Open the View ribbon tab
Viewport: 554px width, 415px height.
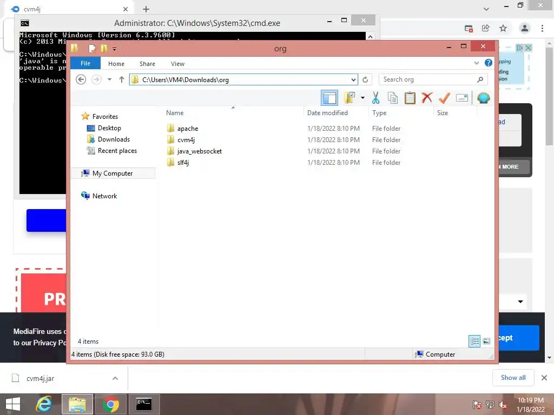point(177,64)
